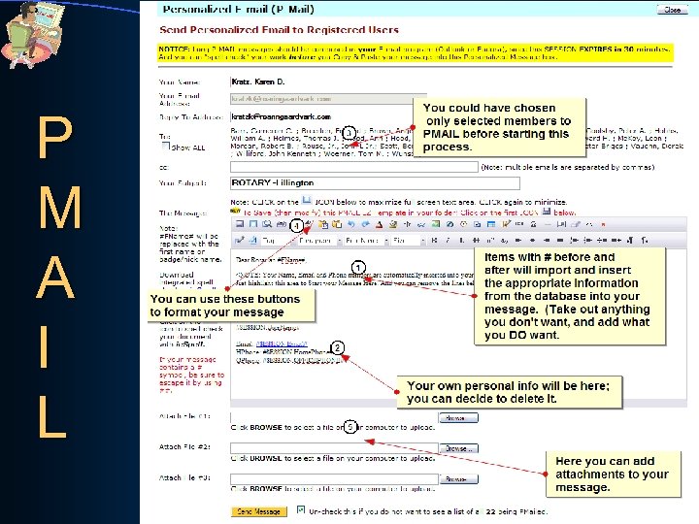
Task: Un-check the list of PMailed members checkbox
Action: click(301, 509)
